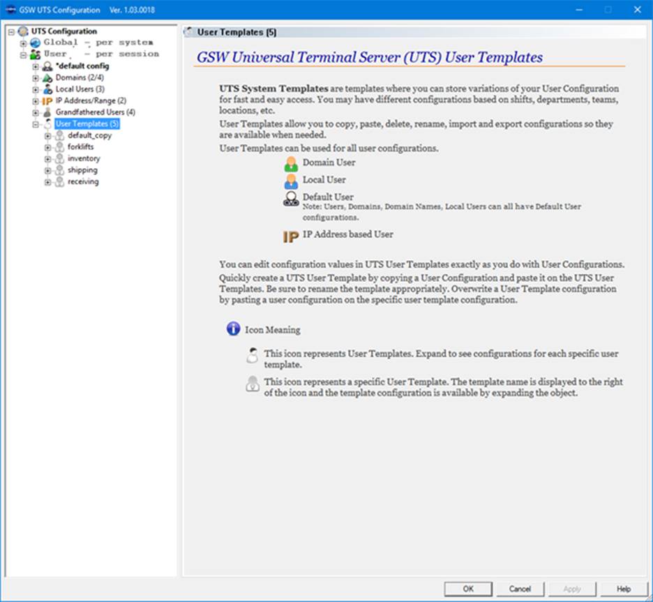
Task: Click the Default User icon in content pane
Action: (x=291, y=199)
